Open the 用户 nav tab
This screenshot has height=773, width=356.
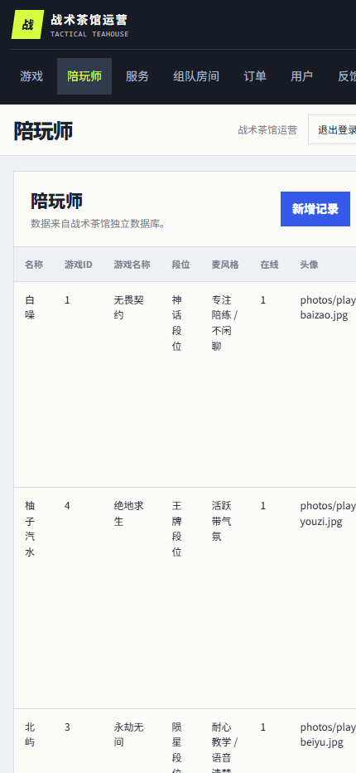pyautogui.click(x=301, y=76)
